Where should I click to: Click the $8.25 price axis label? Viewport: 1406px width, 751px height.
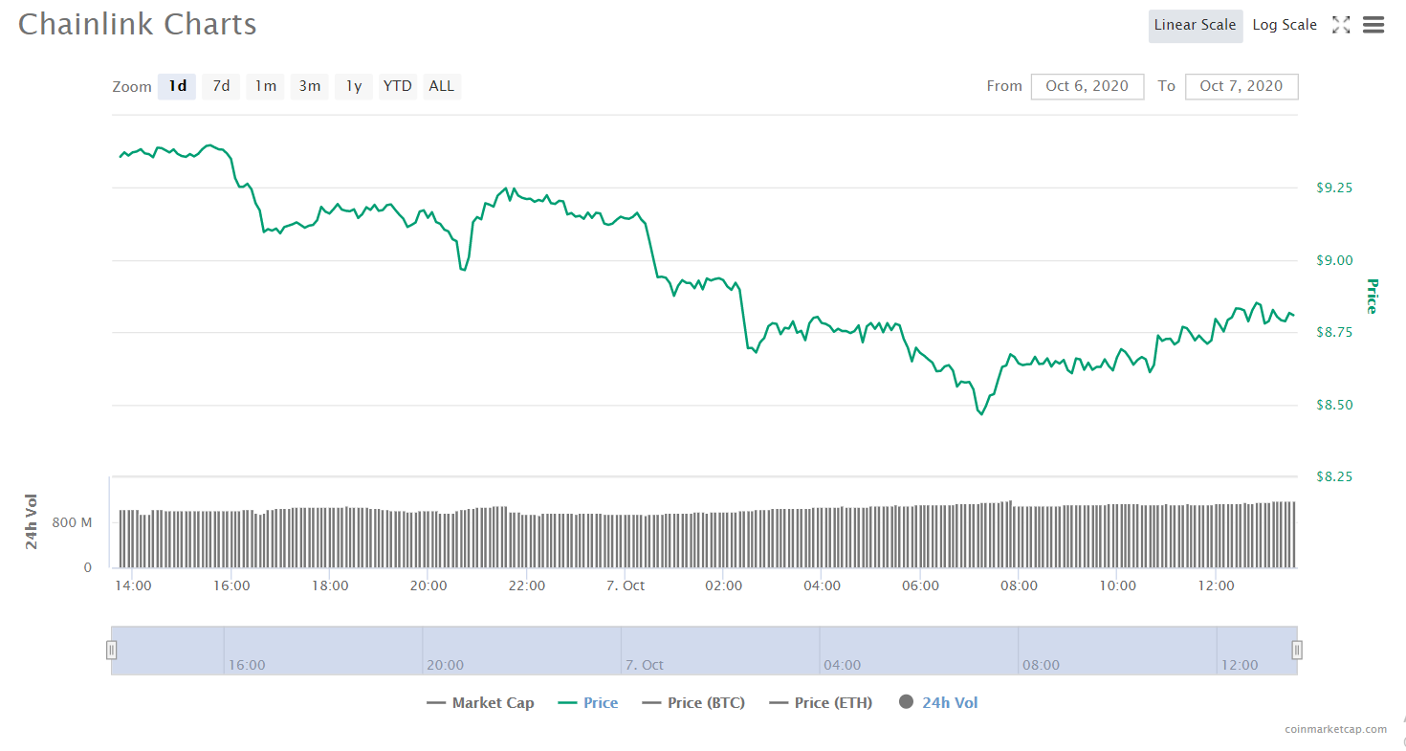(x=1332, y=476)
